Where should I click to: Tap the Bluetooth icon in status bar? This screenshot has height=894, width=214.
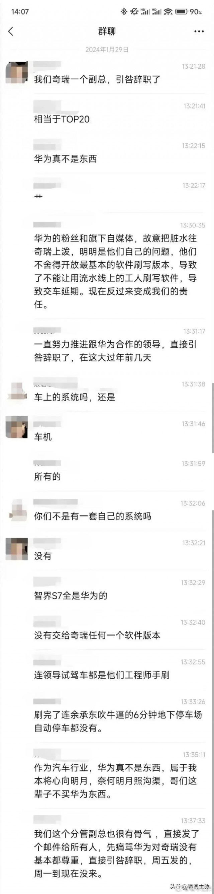(x=123, y=12)
